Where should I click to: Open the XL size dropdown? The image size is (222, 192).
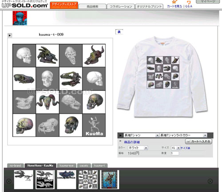pyautogui.click(x=175, y=148)
